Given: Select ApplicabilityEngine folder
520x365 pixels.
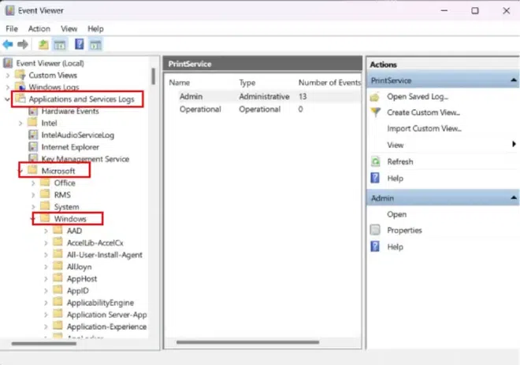Looking at the screenshot, I should 100,302.
